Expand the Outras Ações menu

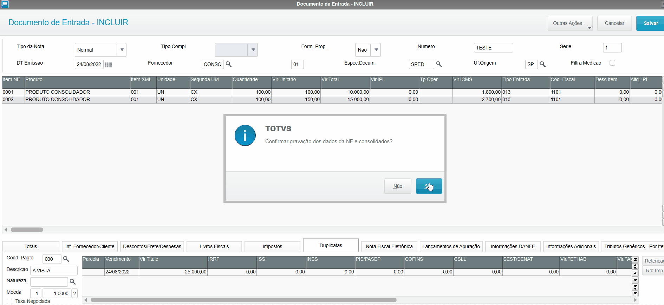[570, 24]
